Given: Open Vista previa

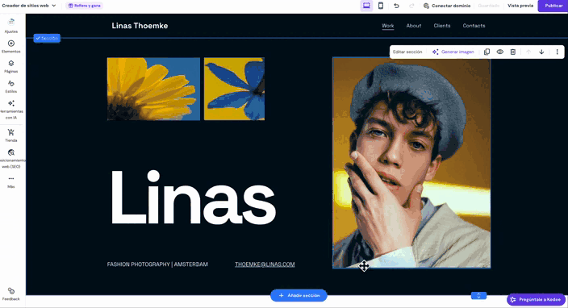Looking at the screenshot, I should point(520,6).
